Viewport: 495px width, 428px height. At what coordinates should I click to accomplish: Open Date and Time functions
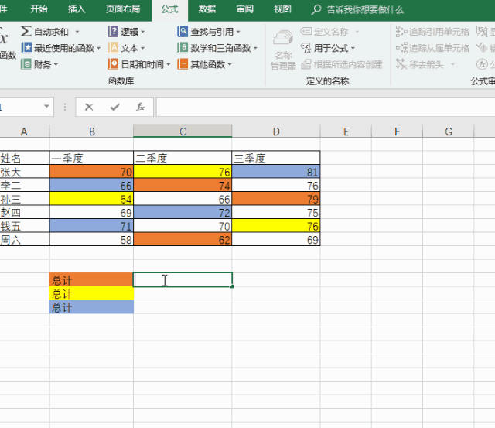pyautogui.click(x=114, y=64)
